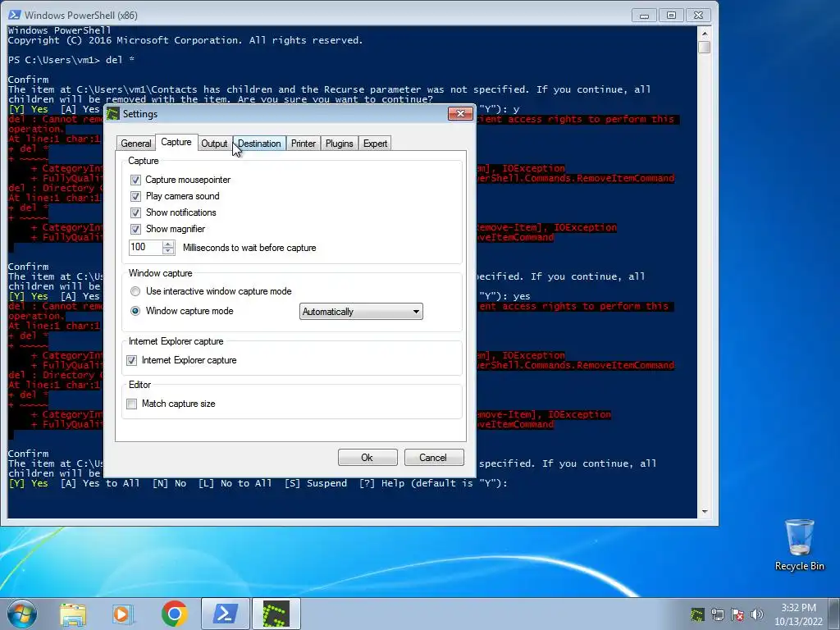Select Greenshot taskbar button
The image size is (840, 630).
[276, 614]
